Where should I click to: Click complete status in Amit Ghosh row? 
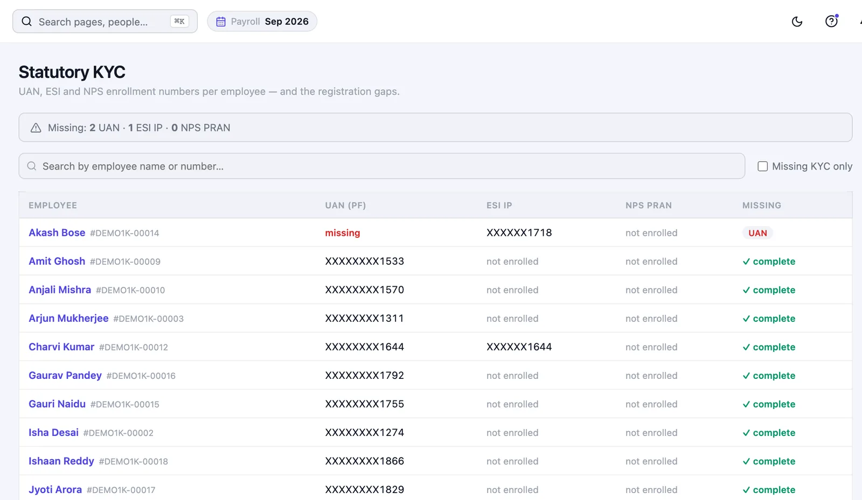[769, 261]
